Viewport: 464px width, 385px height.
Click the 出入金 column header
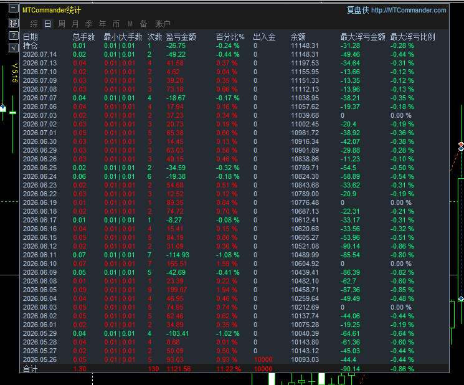coord(264,37)
